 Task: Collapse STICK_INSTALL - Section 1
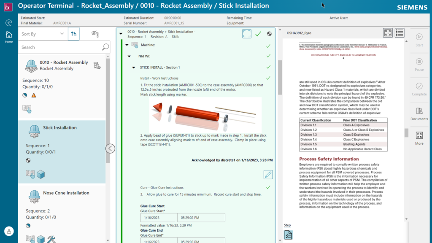click(x=134, y=67)
